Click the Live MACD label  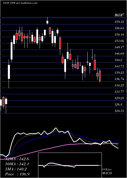(x=107, y=171)
